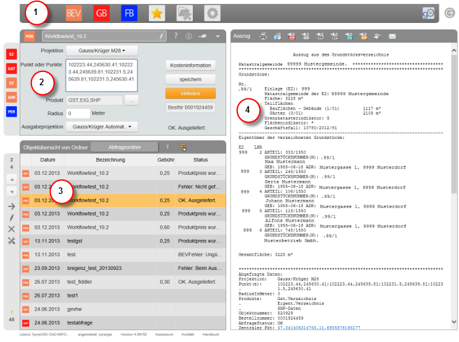Click the globe document icon in Auszug toolbar
Viewport: 459px width, 342px height.
pyautogui.click(x=277, y=36)
